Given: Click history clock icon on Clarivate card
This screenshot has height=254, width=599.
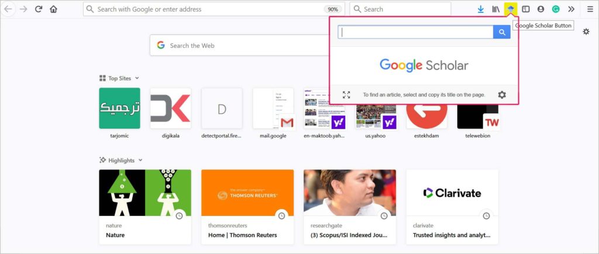Looking at the screenshot, I should point(486,216).
